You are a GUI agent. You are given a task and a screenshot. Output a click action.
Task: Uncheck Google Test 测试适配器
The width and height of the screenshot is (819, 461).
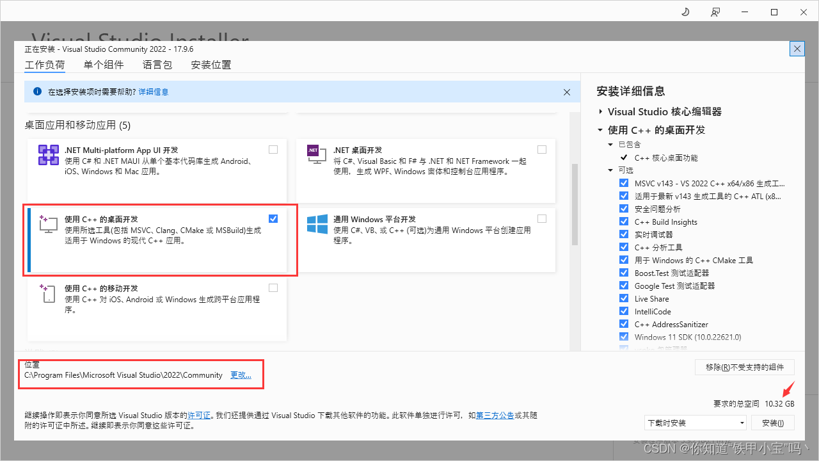coord(624,286)
